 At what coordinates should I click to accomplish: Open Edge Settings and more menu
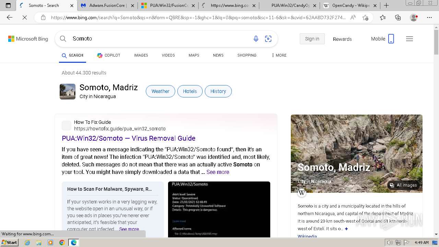point(429,17)
